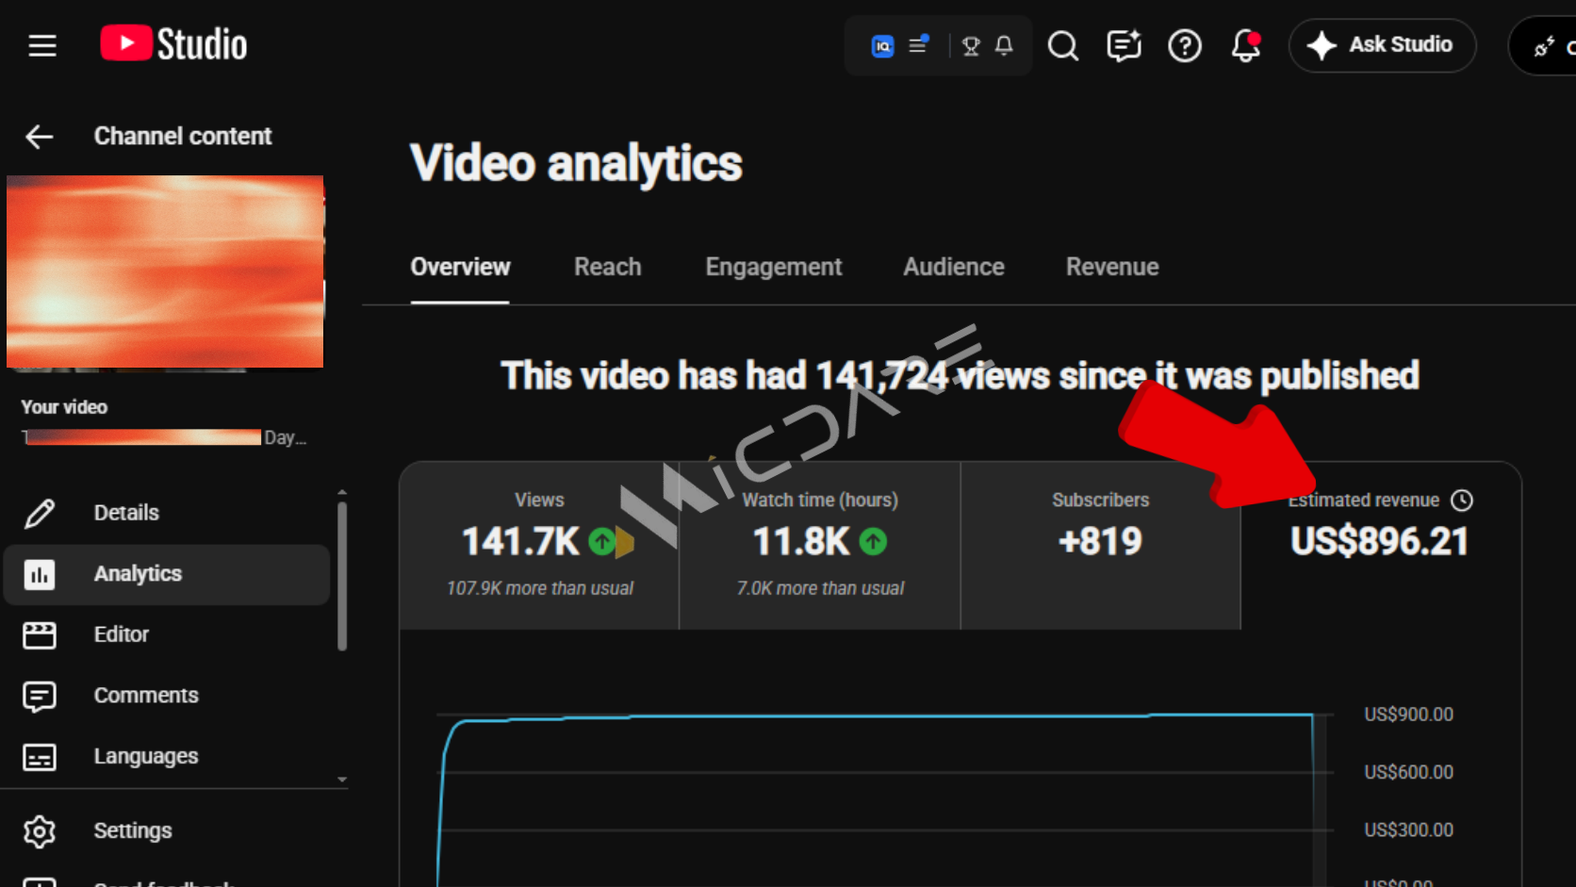Click the bar chart Analytics icon

(x=40, y=574)
